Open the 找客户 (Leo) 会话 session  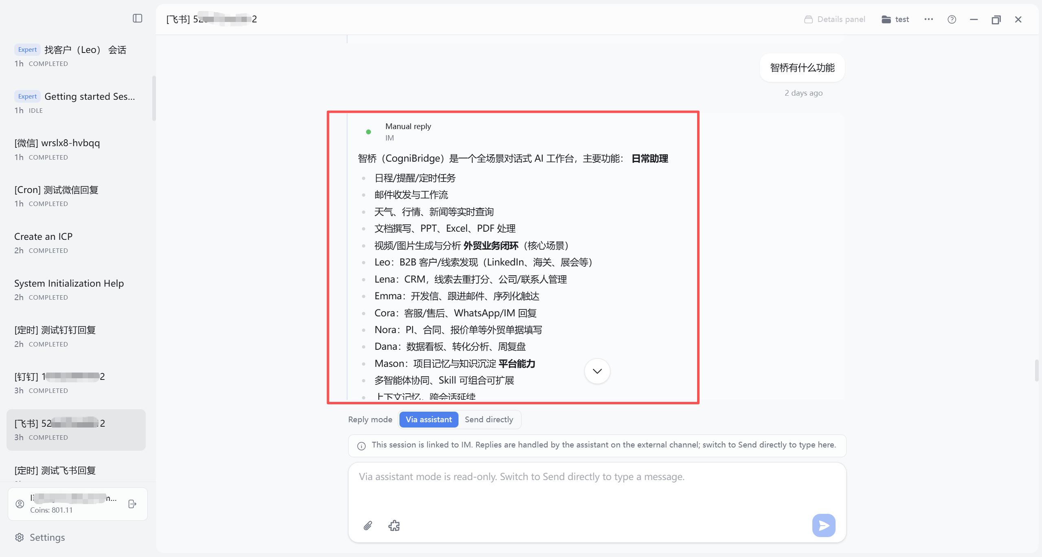(x=76, y=56)
